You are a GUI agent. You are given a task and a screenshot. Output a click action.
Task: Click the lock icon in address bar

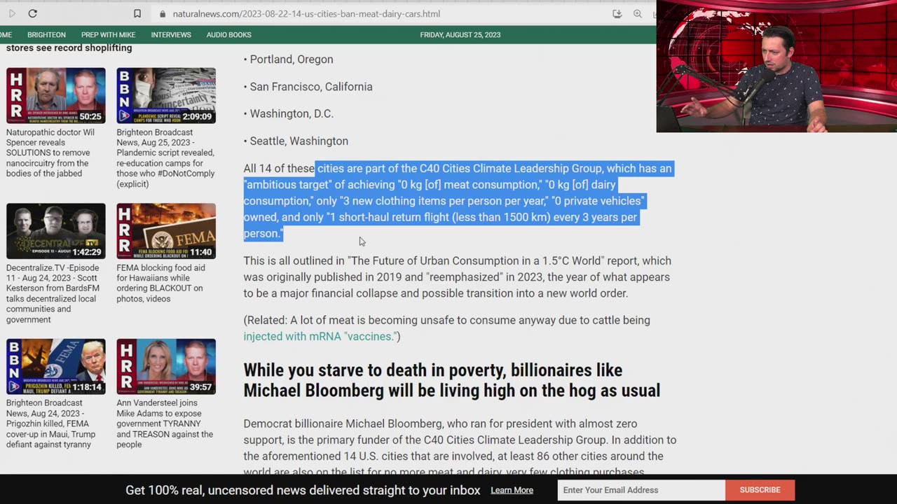[x=163, y=14]
